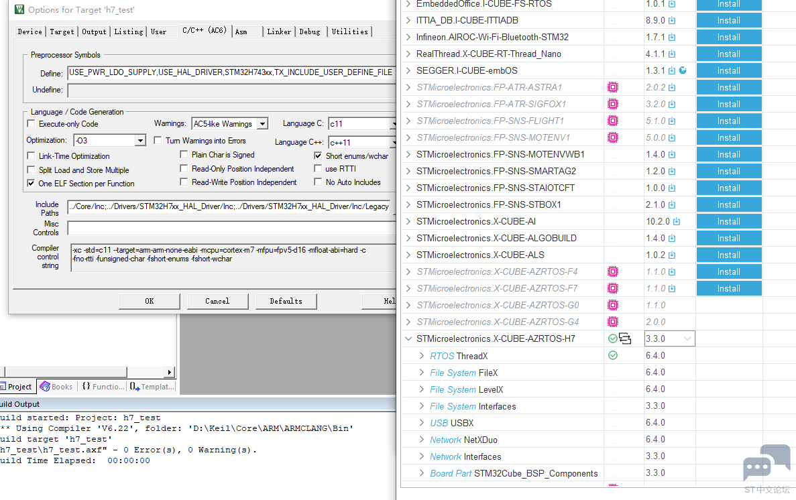Switch to the Target tab
The width and height of the screenshot is (796, 500).
pyautogui.click(x=62, y=32)
